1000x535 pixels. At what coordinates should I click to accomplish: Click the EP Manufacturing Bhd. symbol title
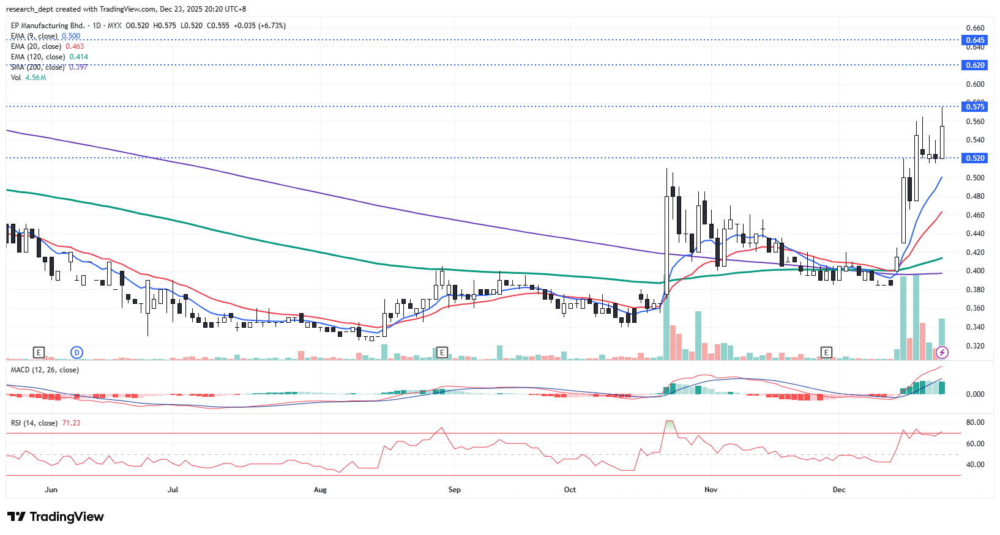[x=48, y=26]
